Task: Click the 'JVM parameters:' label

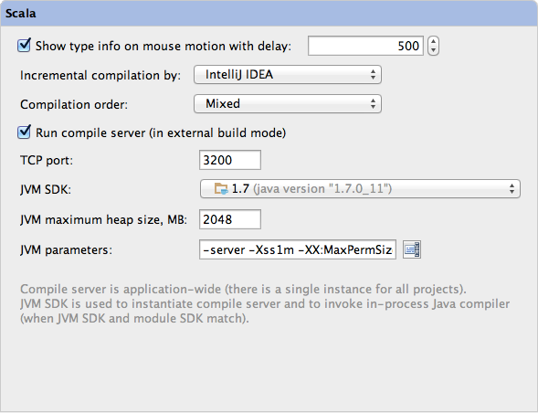Action: tap(66, 250)
